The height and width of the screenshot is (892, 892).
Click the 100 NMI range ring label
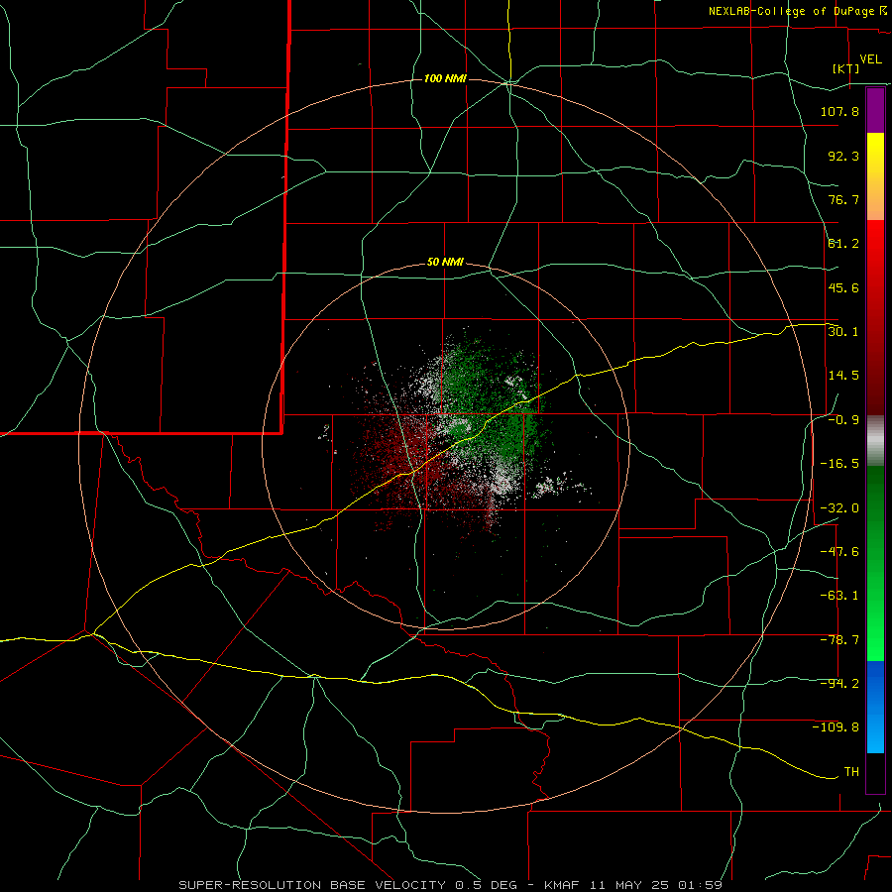click(x=445, y=78)
